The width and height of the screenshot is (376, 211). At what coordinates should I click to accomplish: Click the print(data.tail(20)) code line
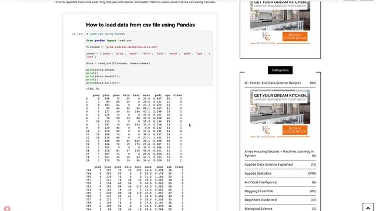click(103, 83)
